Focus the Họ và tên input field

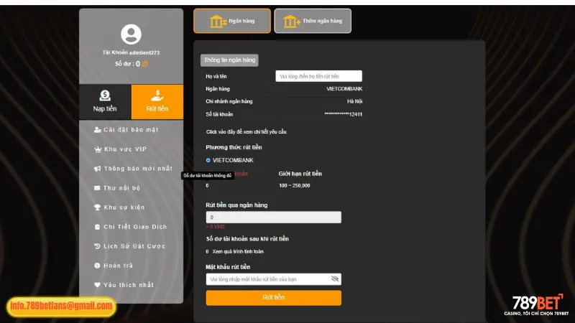pyautogui.click(x=318, y=76)
